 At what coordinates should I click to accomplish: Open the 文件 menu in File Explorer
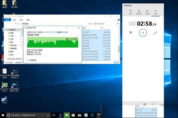(x=8, y=20)
